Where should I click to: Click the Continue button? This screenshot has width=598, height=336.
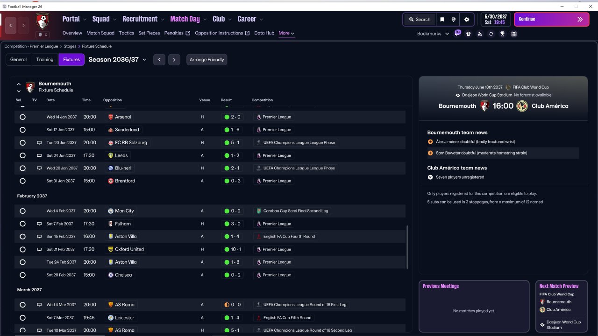(x=552, y=20)
